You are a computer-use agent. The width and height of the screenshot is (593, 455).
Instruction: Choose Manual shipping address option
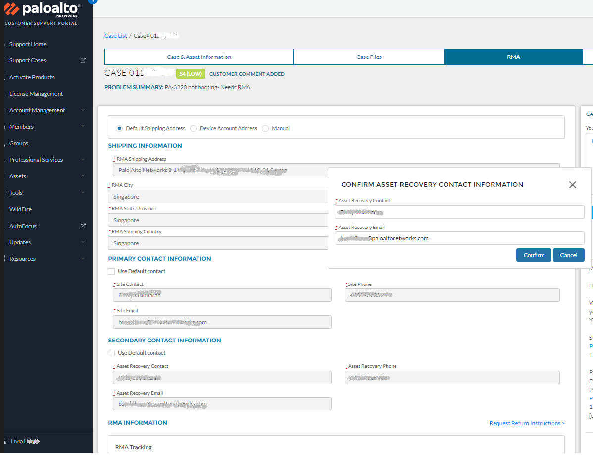[x=265, y=129]
